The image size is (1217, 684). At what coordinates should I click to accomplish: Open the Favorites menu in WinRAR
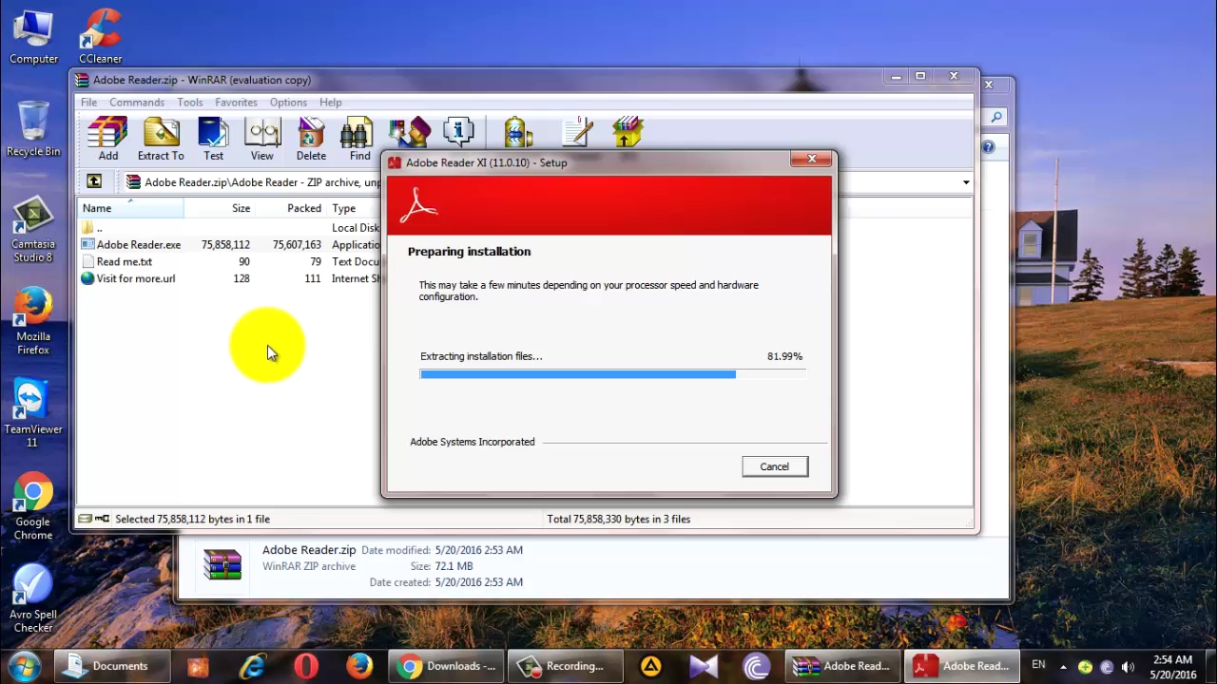[236, 103]
